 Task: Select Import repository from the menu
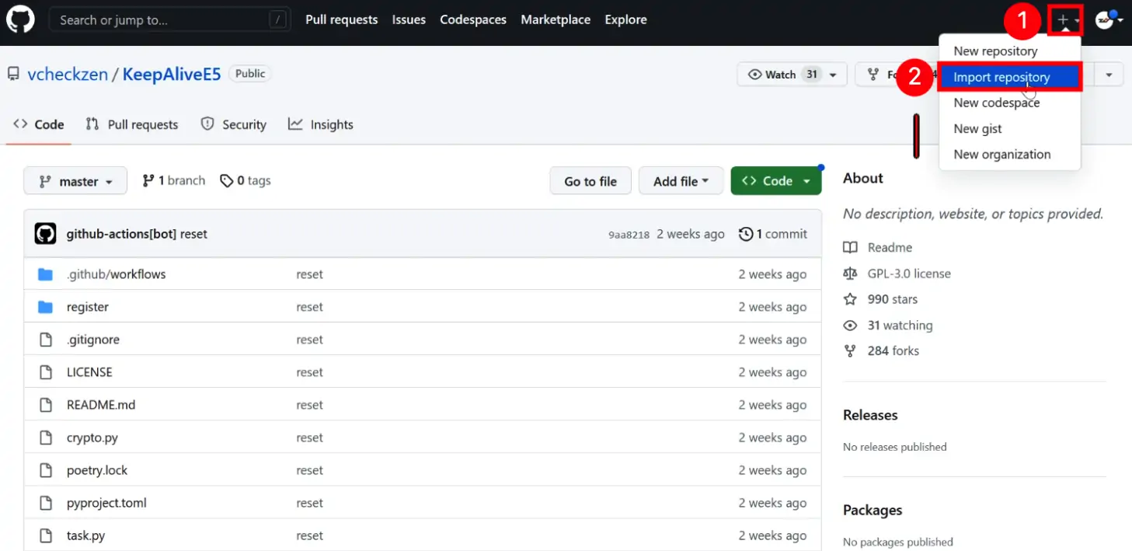[1001, 77]
